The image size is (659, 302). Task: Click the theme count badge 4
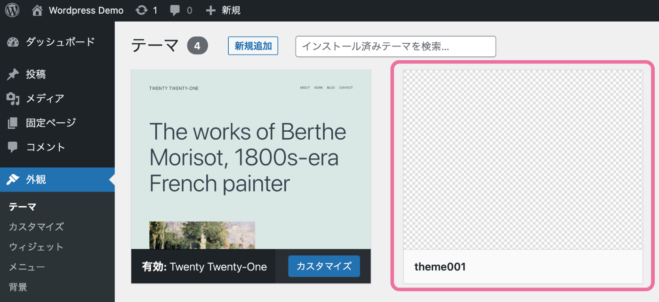point(197,46)
